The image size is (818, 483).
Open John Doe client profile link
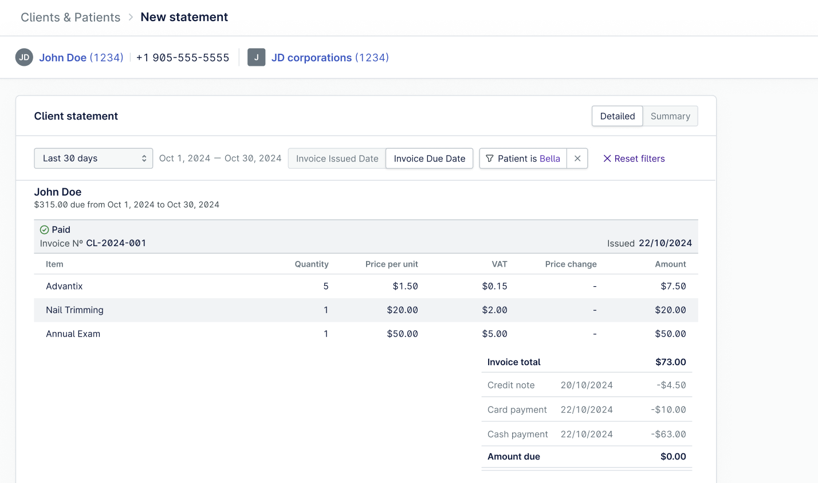point(81,58)
